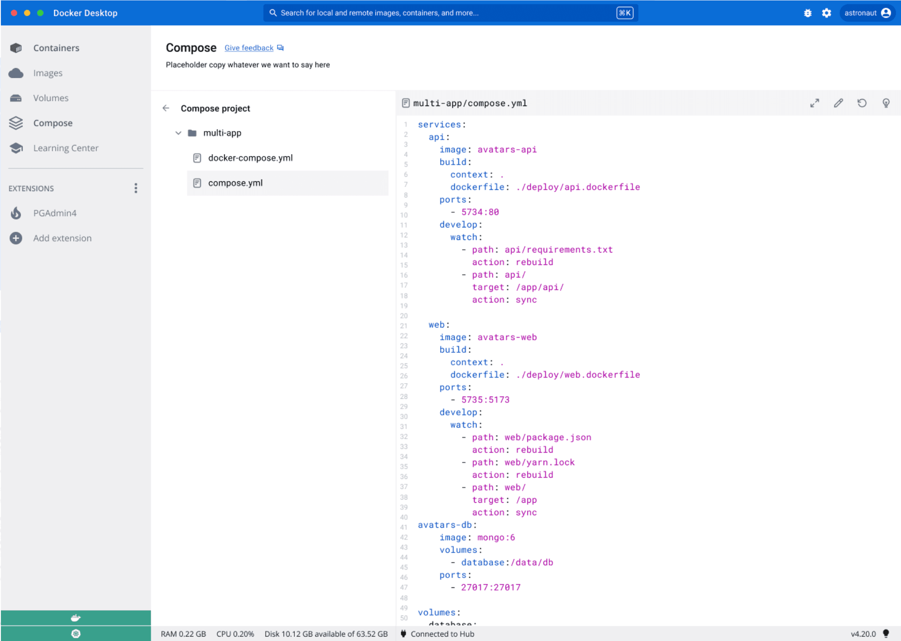Open the bug troubleshoot icon
This screenshot has width=901, height=641.
click(807, 13)
